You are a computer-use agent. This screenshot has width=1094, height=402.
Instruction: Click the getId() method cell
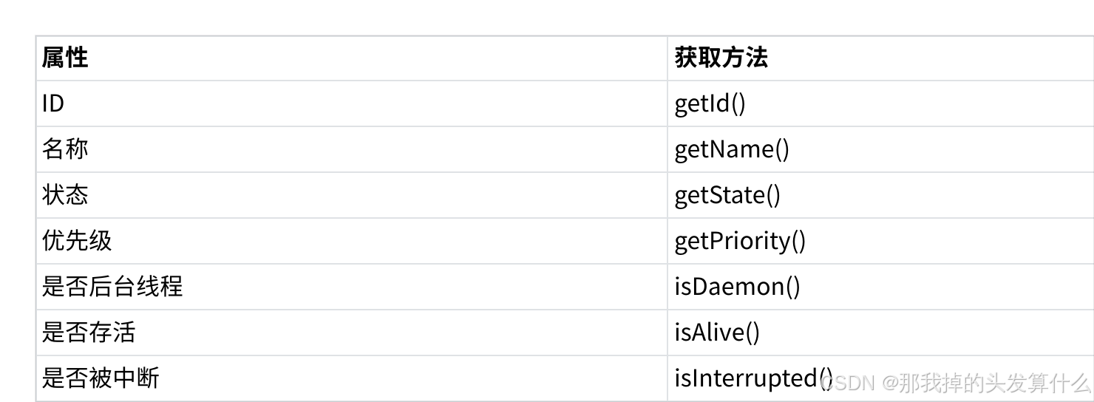click(880, 103)
